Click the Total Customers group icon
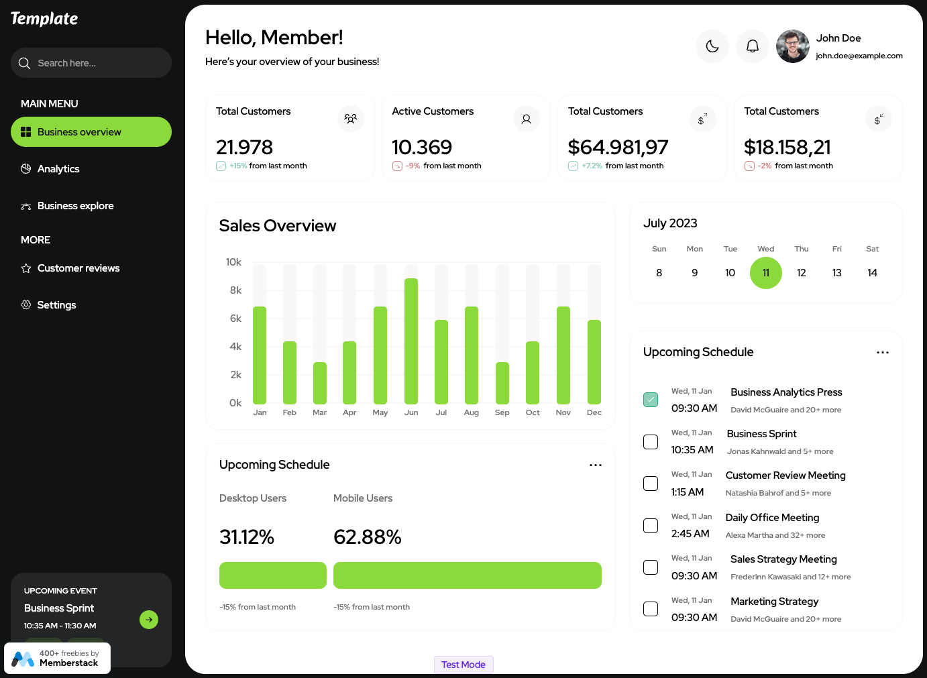 (x=350, y=118)
